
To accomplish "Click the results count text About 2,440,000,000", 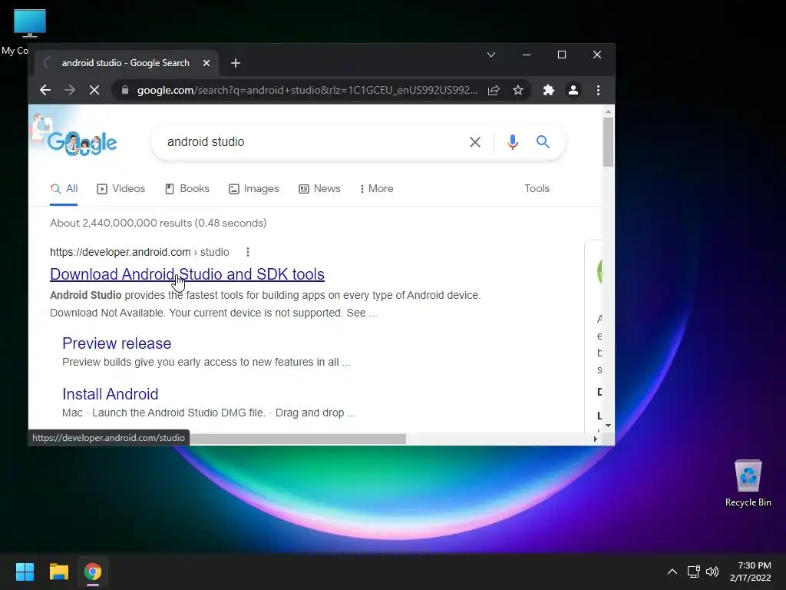I will (158, 224).
